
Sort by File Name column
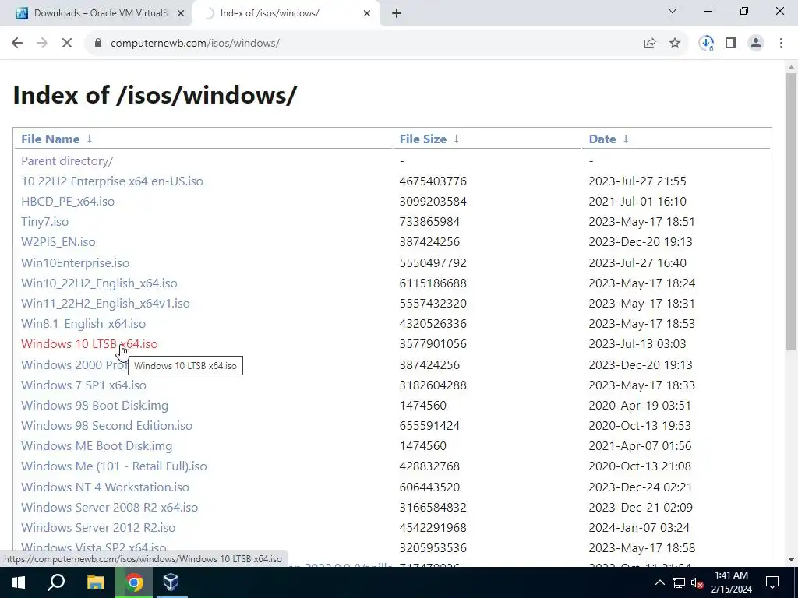(x=51, y=139)
